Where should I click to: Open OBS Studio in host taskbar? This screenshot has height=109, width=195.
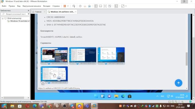[x=64, y=106]
